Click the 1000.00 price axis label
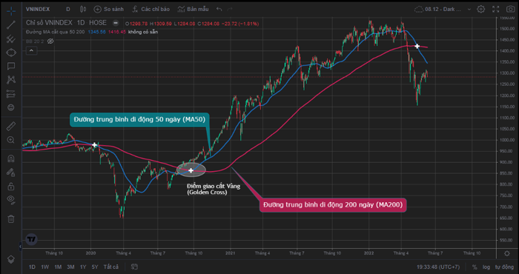The height and width of the screenshot is (274, 519). 507,140
